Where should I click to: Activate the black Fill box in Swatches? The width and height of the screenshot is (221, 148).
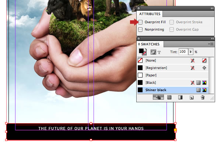coord(141,51)
